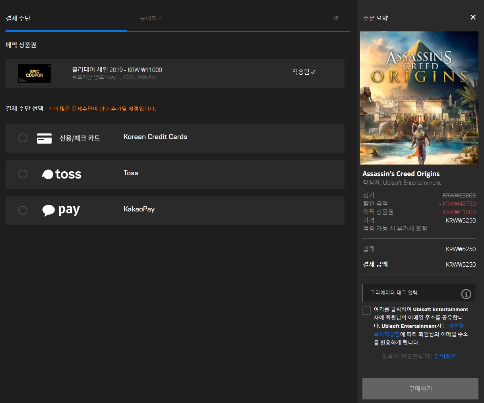Check the share email with Ubisoft box

pos(367,310)
